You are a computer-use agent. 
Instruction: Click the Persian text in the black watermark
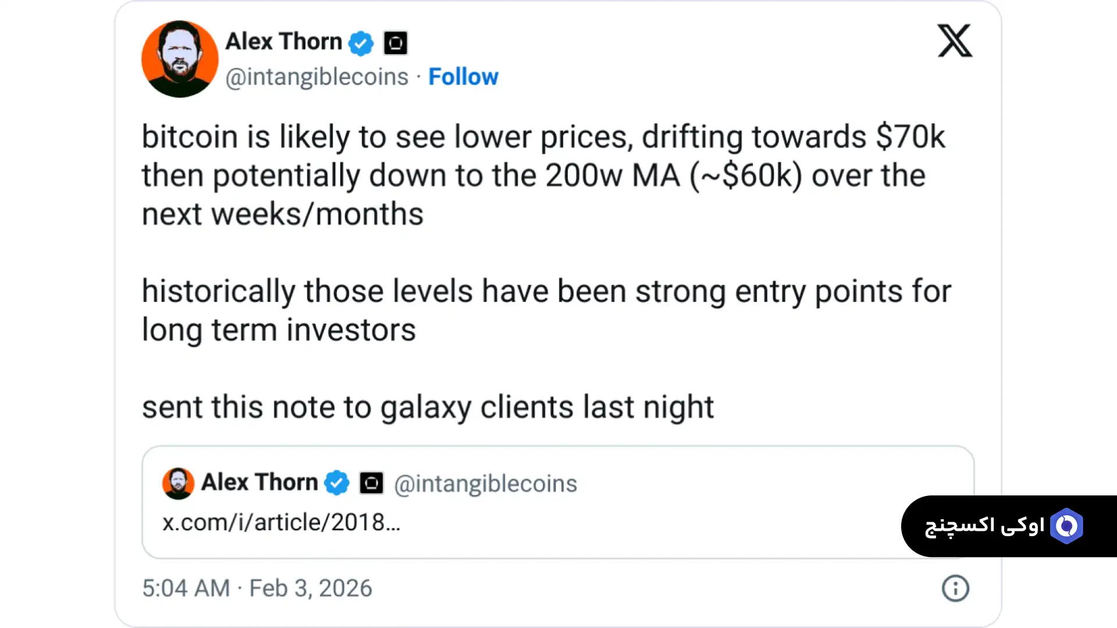pos(984,526)
